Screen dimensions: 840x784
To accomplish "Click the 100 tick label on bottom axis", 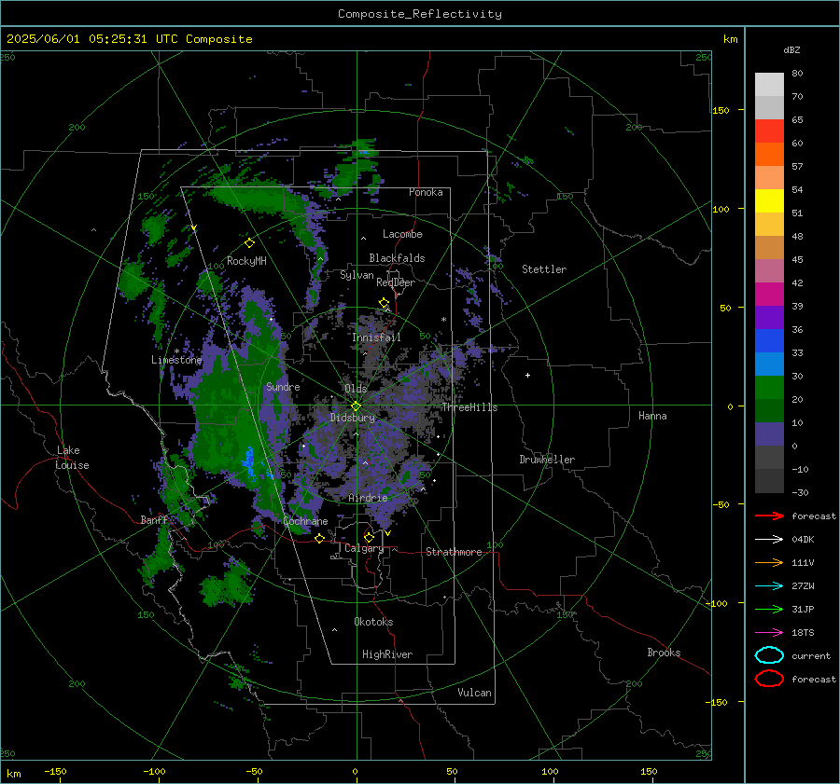I will pos(550,771).
